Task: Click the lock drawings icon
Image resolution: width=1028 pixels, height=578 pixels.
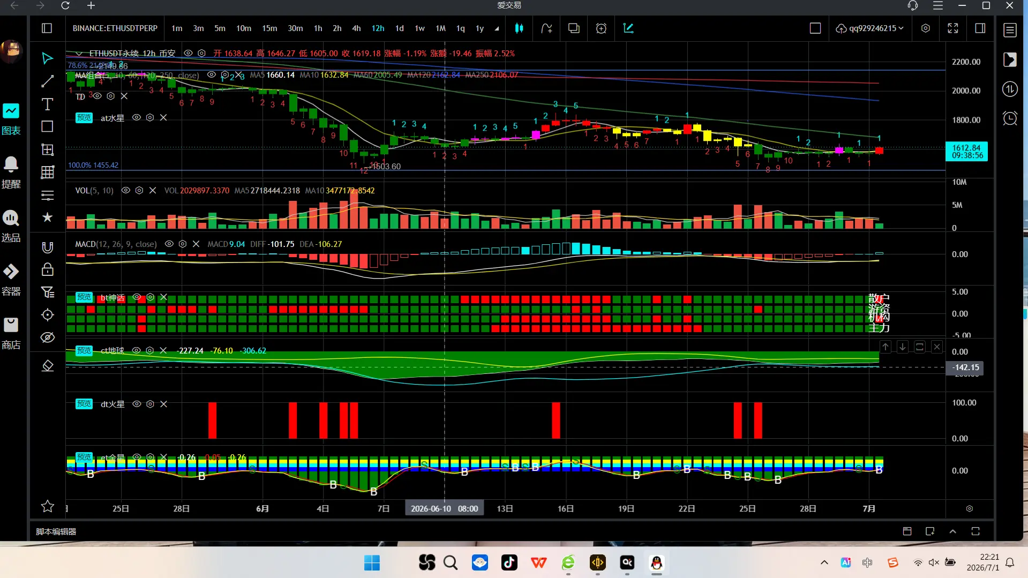Action: click(47, 269)
